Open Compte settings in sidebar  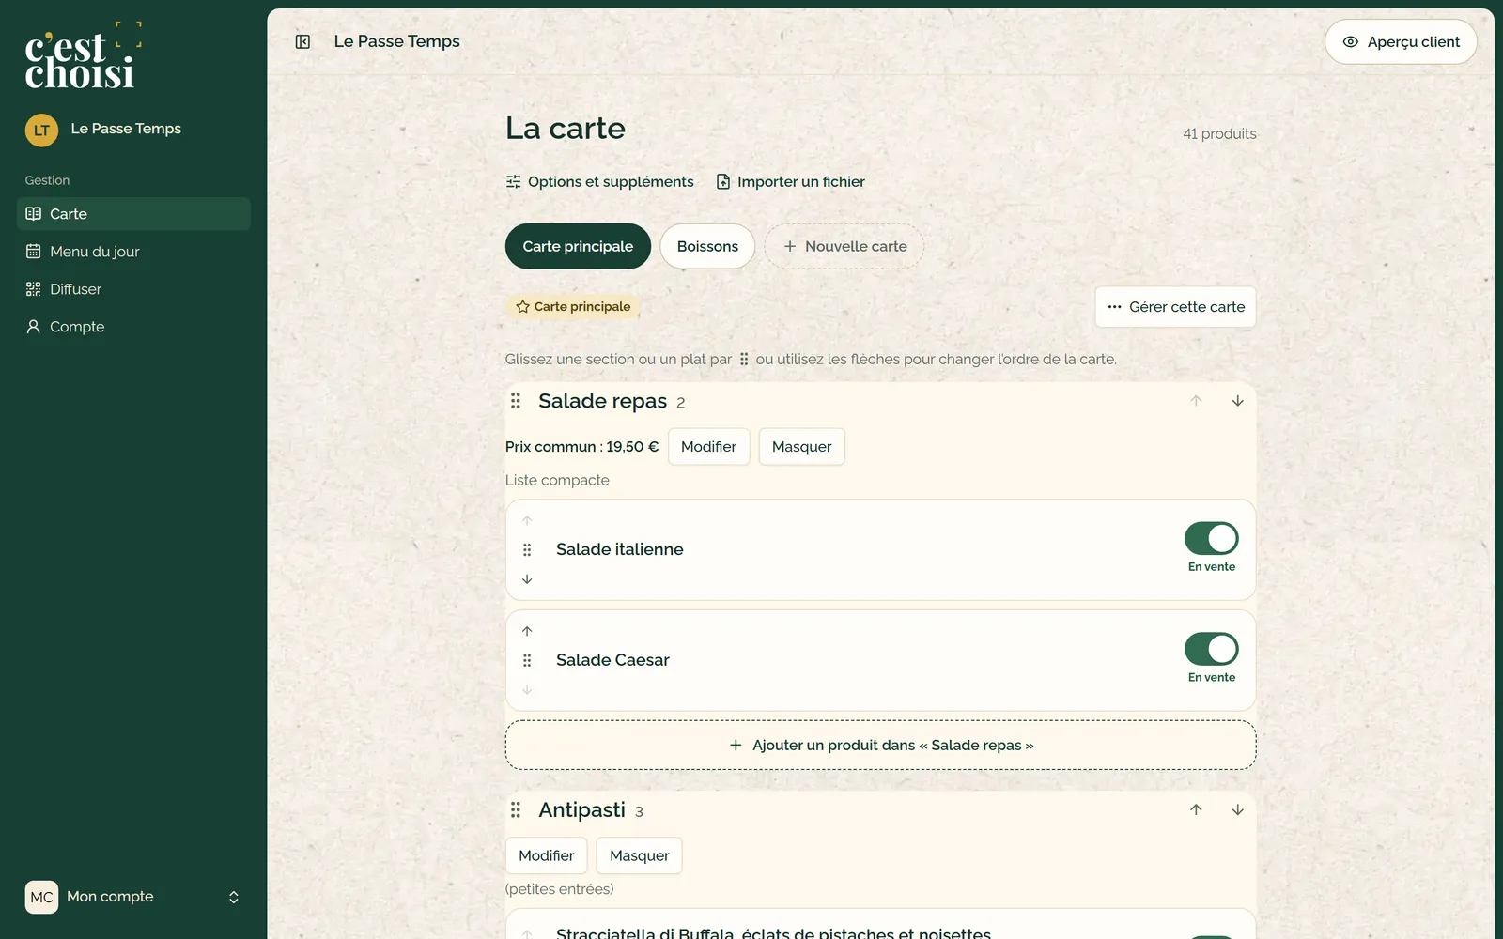tap(133, 327)
